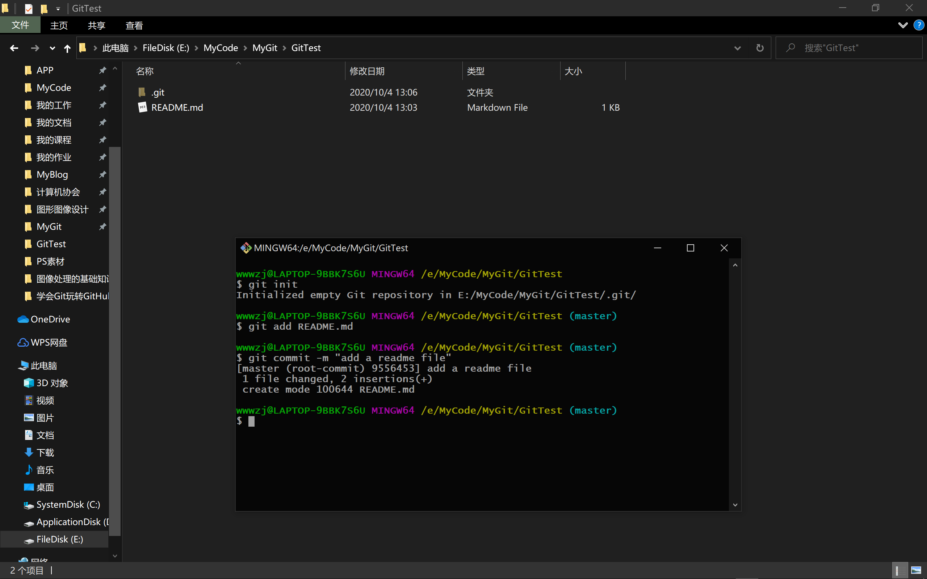Open 我的作业 quick access folder

pyautogui.click(x=54, y=157)
